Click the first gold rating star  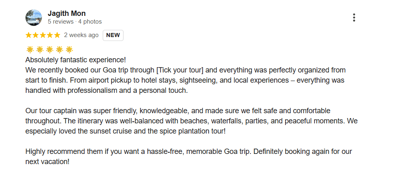coord(29,35)
